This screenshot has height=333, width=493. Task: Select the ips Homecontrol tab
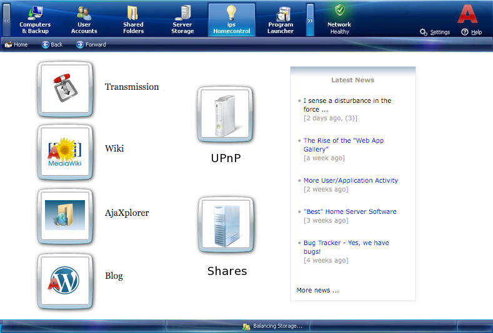[x=232, y=19]
